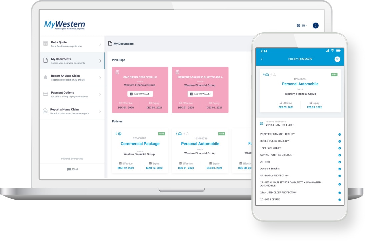This screenshot has width=370, height=246.
Task: Click the Commercial Package property count icon
Action: [120, 134]
